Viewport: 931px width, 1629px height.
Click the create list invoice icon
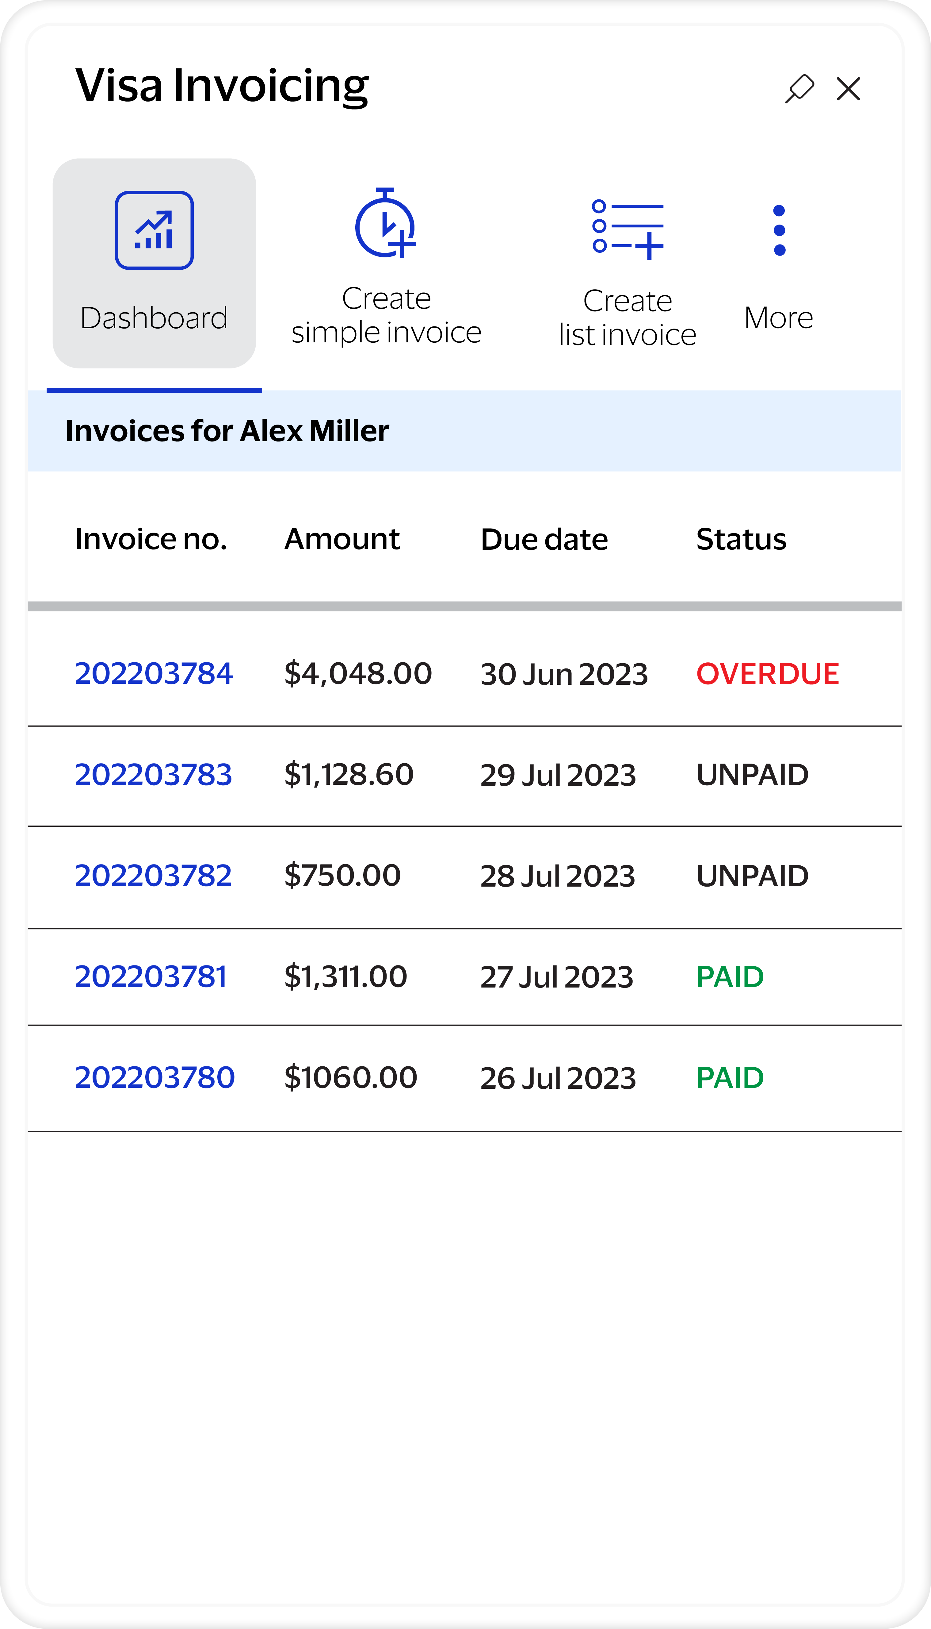627,229
